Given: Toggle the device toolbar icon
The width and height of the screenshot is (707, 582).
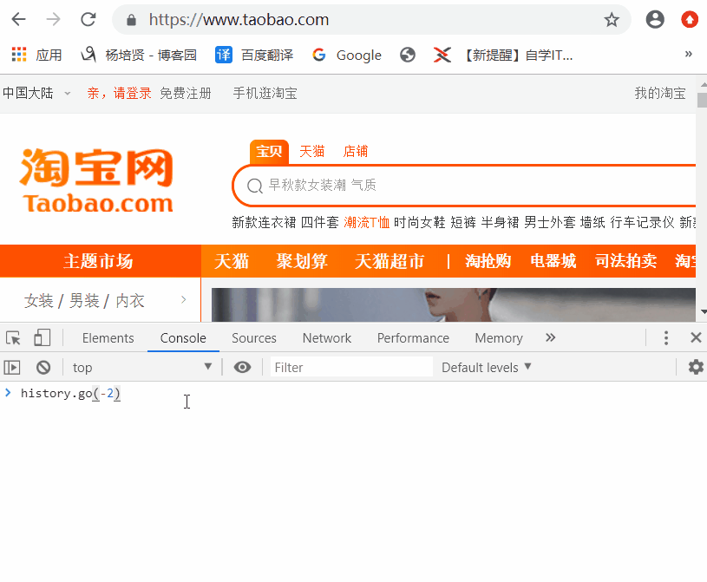Looking at the screenshot, I should (x=43, y=337).
